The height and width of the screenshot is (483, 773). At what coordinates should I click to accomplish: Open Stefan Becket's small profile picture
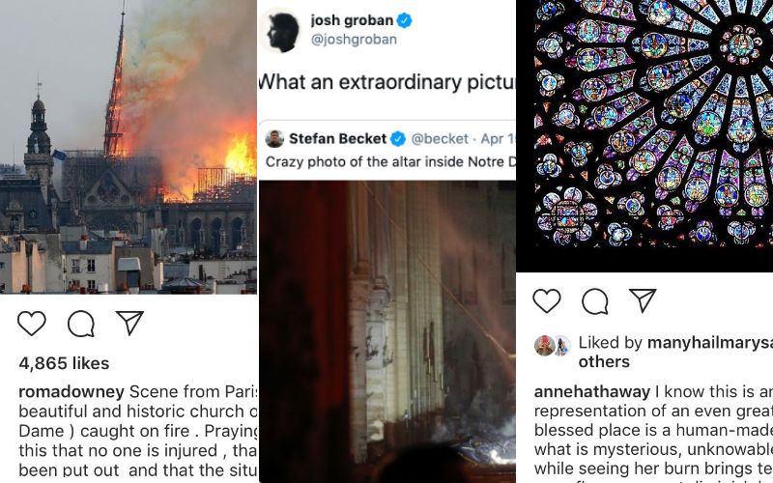click(274, 138)
